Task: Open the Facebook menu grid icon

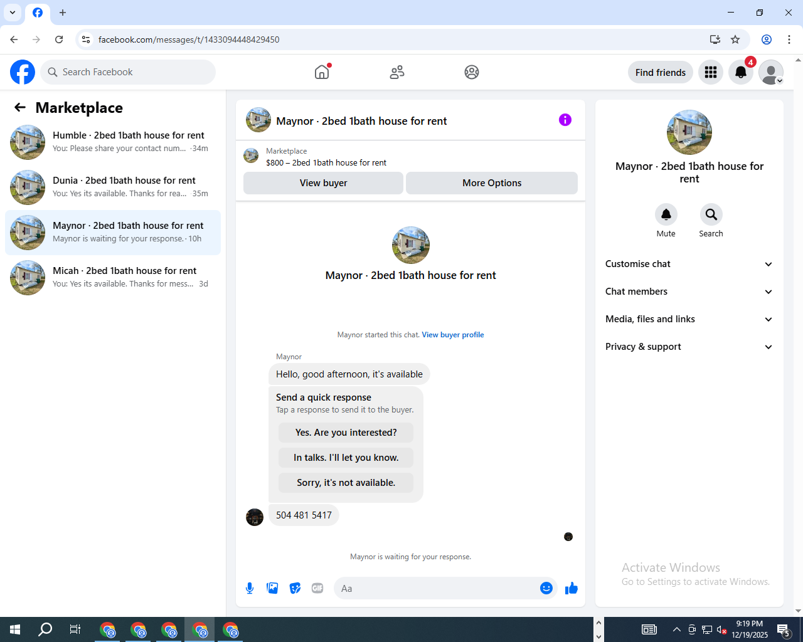Action: point(711,72)
